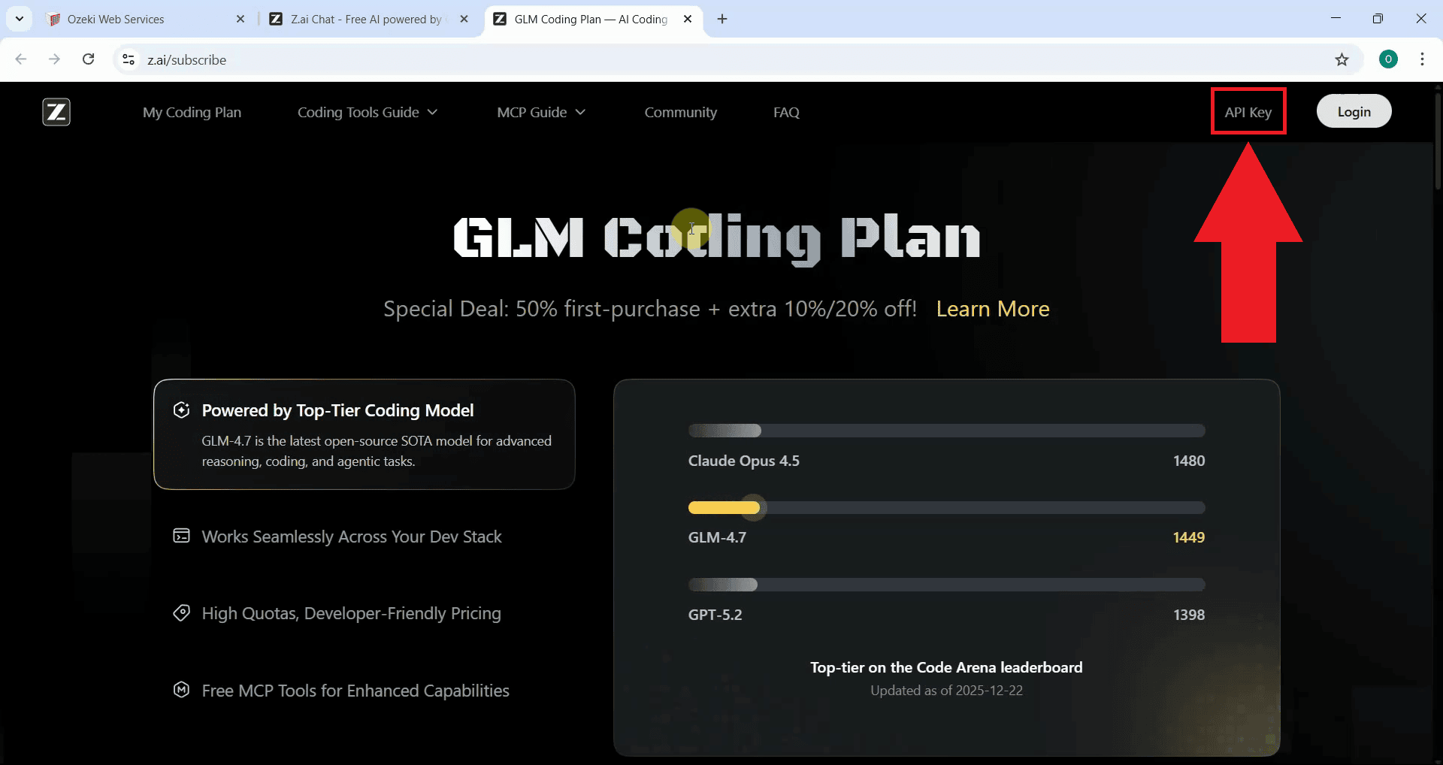Screen dimensions: 1443x765
Task: Open the tab search dropdown arrow
Action: pyautogui.click(x=19, y=18)
